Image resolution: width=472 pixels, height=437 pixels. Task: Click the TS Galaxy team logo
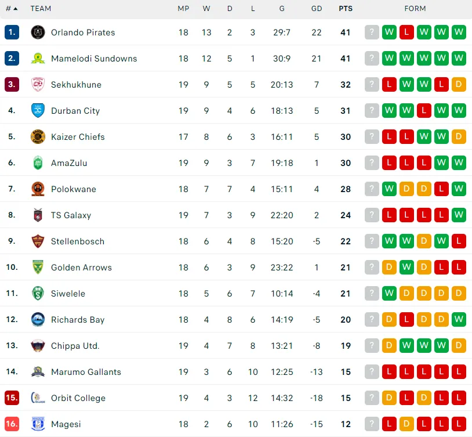tap(38, 215)
